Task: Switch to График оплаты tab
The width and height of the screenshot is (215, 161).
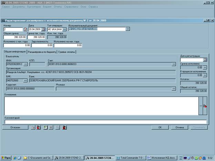Action: (66, 52)
